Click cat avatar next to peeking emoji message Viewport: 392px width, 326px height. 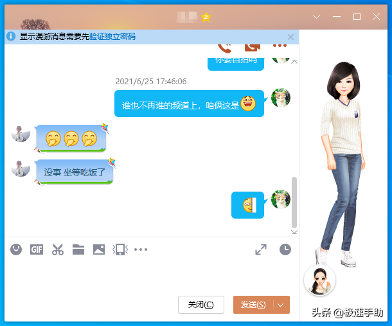281,199
